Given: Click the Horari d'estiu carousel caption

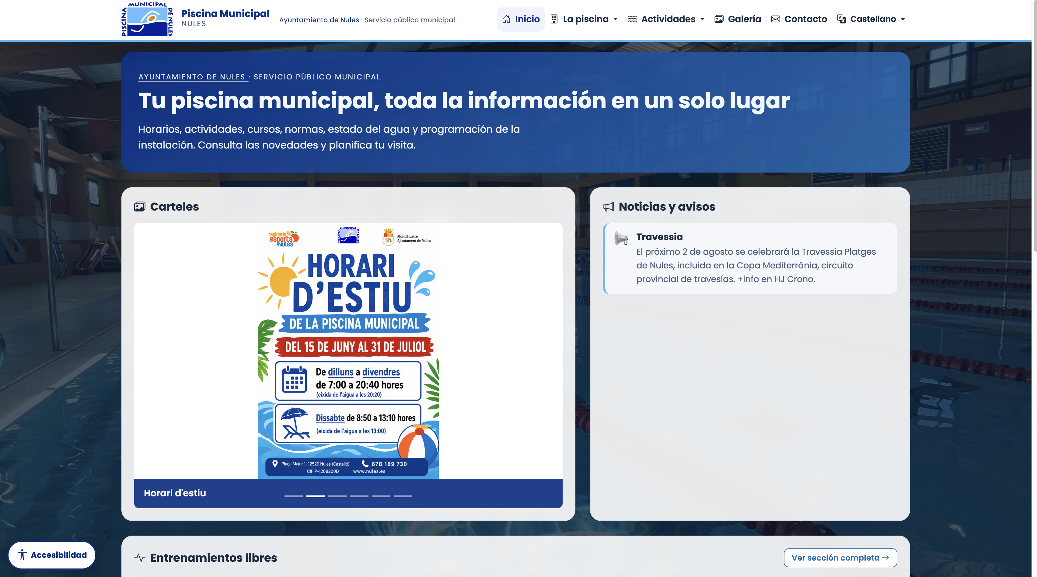Looking at the screenshot, I should [x=175, y=493].
